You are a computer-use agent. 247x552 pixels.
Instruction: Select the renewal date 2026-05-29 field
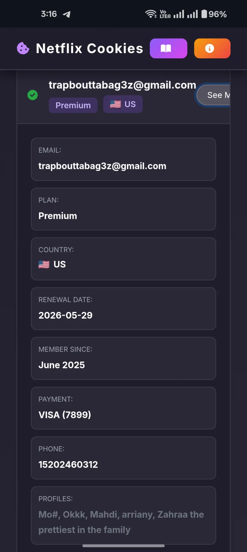tap(123, 308)
